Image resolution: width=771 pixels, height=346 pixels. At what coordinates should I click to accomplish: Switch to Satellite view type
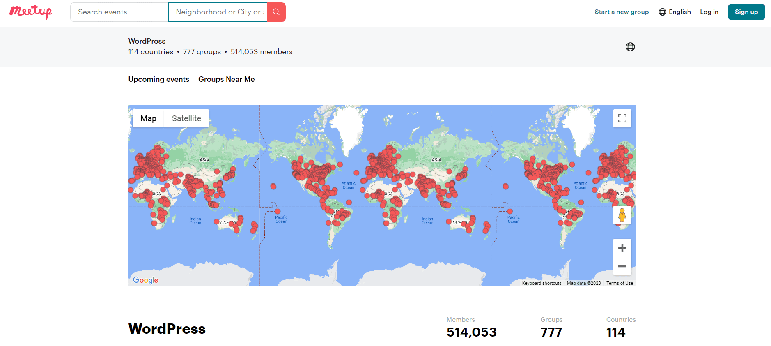(x=186, y=118)
